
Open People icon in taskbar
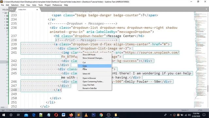pyautogui.click(x=165, y=115)
